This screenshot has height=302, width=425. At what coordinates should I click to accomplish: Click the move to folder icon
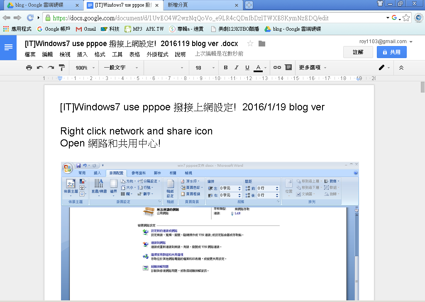pyautogui.click(x=262, y=43)
